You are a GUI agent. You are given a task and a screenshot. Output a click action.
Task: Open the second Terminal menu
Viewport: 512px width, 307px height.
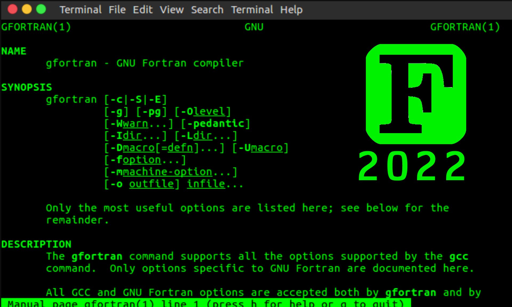(x=252, y=10)
